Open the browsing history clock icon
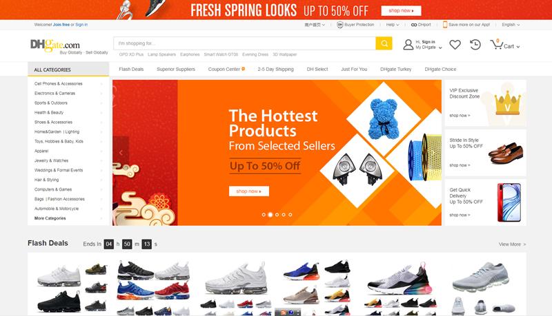Viewport: 552px width, 316px height. point(475,45)
